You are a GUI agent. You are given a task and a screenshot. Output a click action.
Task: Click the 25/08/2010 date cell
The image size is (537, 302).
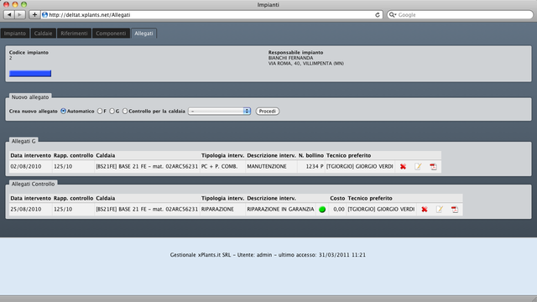(30, 209)
